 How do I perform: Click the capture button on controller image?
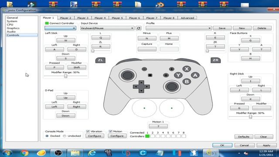pos(150,75)
